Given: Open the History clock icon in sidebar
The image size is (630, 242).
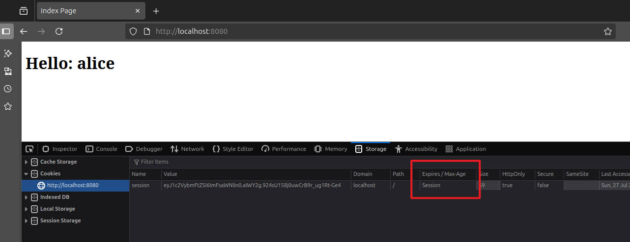Looking at the screenshot, I should (8, 89).
